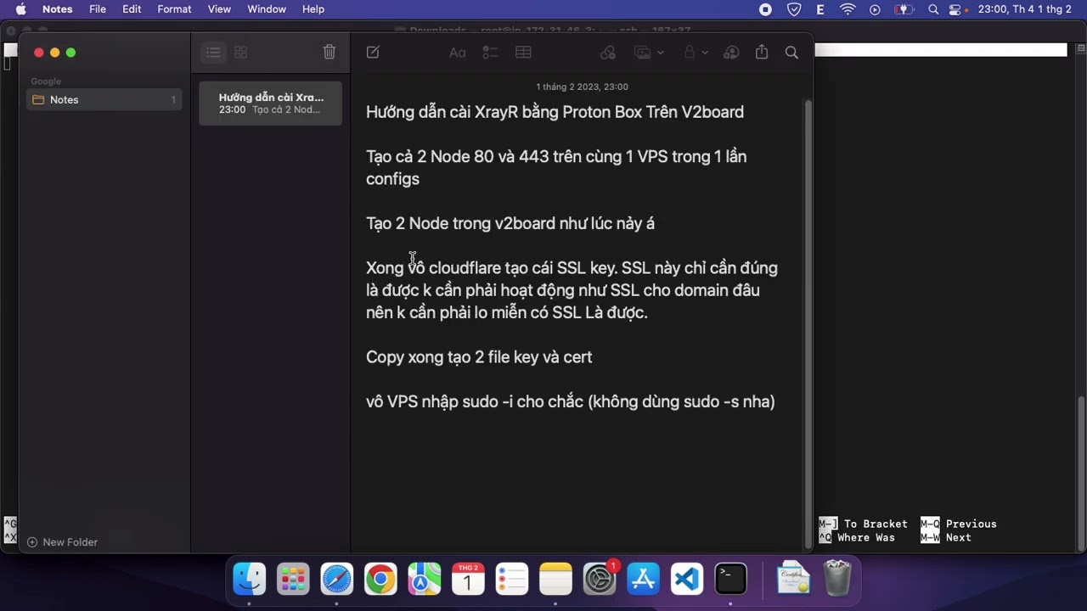Search notes with the magnifier icon
The height and width of the screenshot is (611, 1087).
click(791, 53)
